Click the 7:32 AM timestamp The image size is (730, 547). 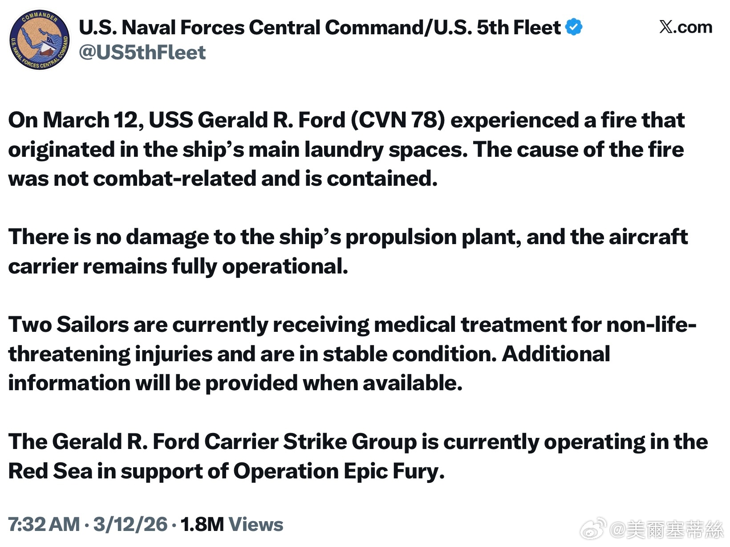click(x=44, y=524)
